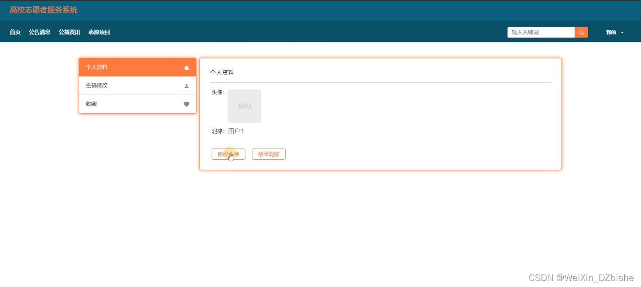Click the person icon beside 密码修改
The height and width of the screenshot is (287, 641).
[187, 86]
